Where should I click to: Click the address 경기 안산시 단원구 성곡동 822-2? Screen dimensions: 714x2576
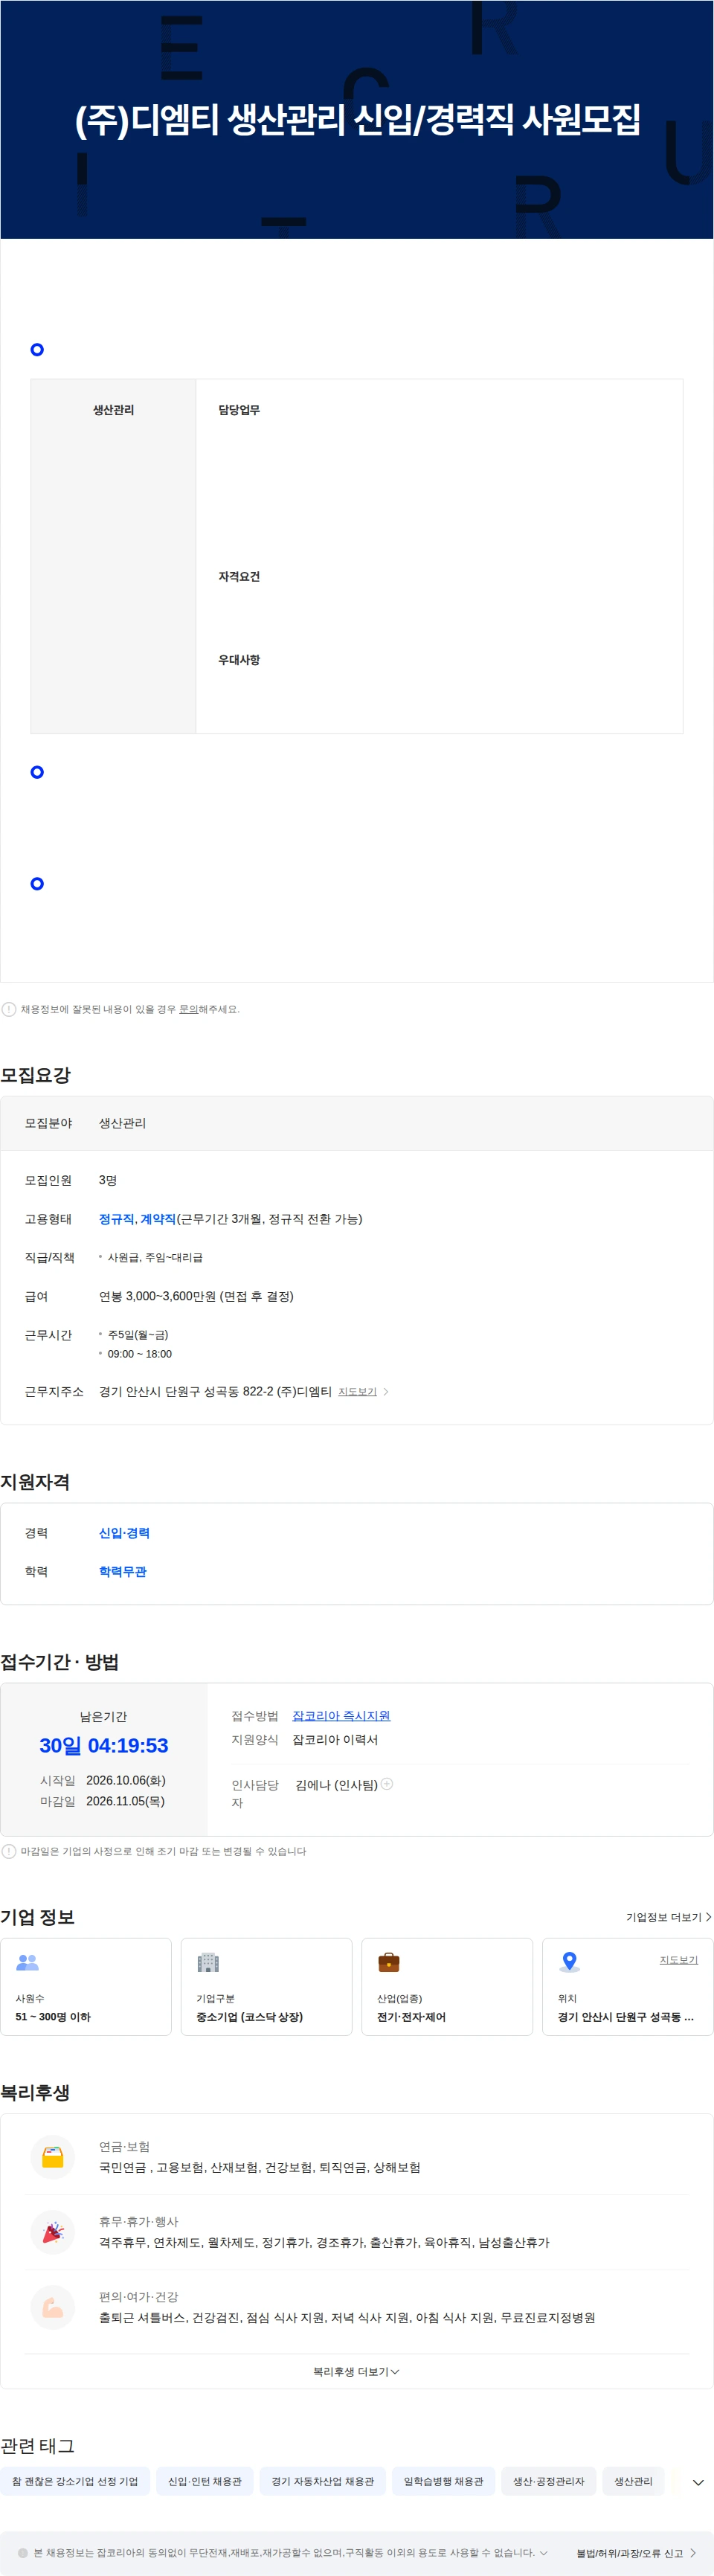tap(215, 1392)
